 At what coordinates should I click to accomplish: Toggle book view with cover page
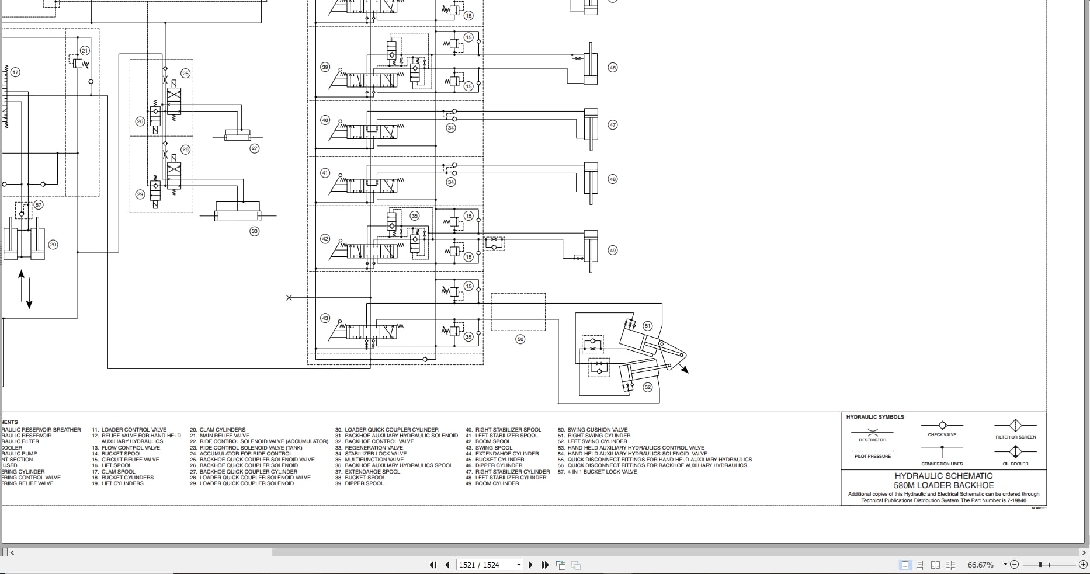(x=950, y=565)
